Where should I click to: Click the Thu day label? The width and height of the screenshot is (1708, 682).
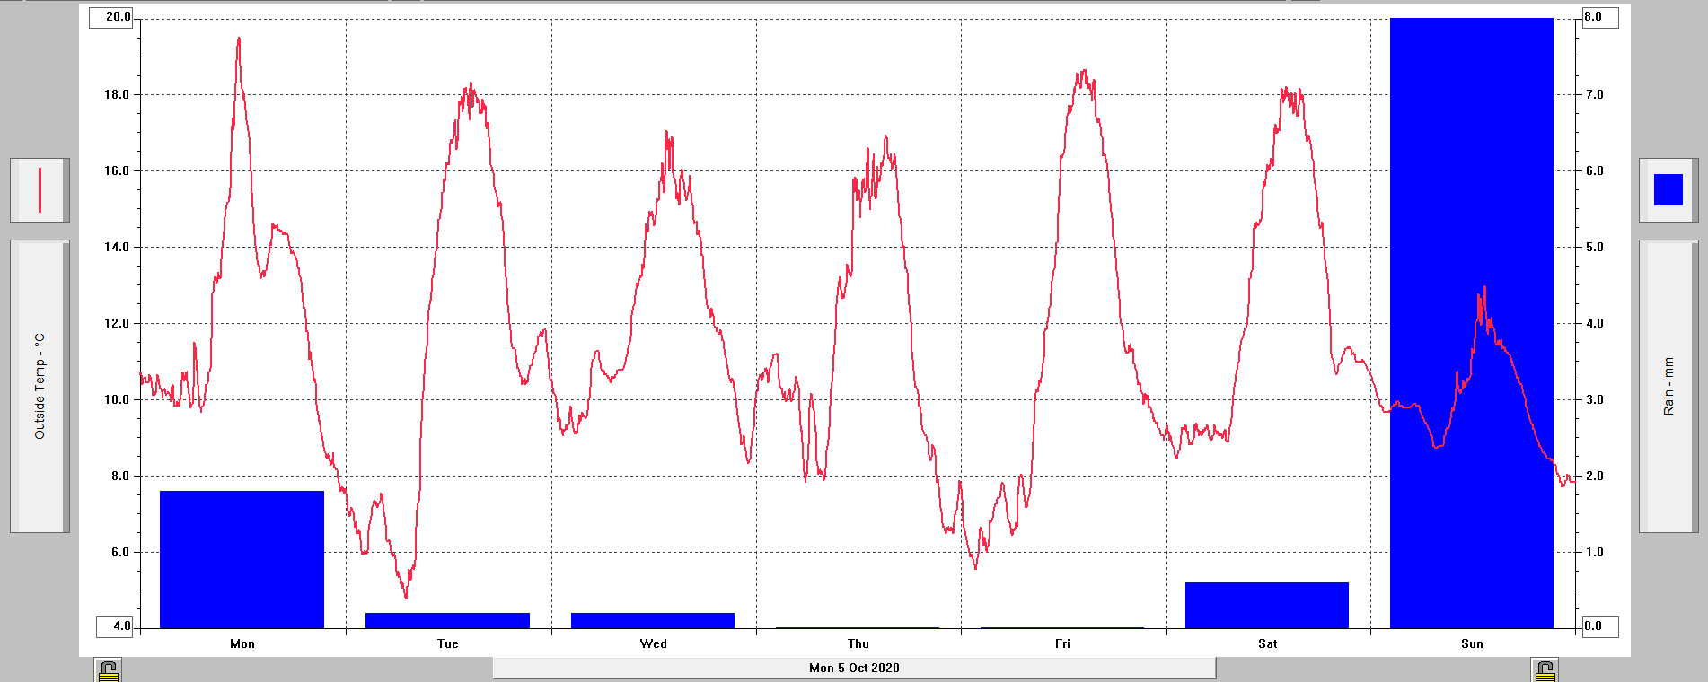pyautogui.click(x=858, y=643)
